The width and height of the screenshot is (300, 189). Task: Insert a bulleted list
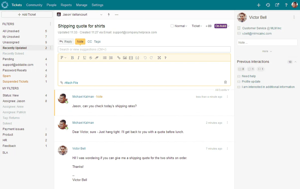click(105, 58)
